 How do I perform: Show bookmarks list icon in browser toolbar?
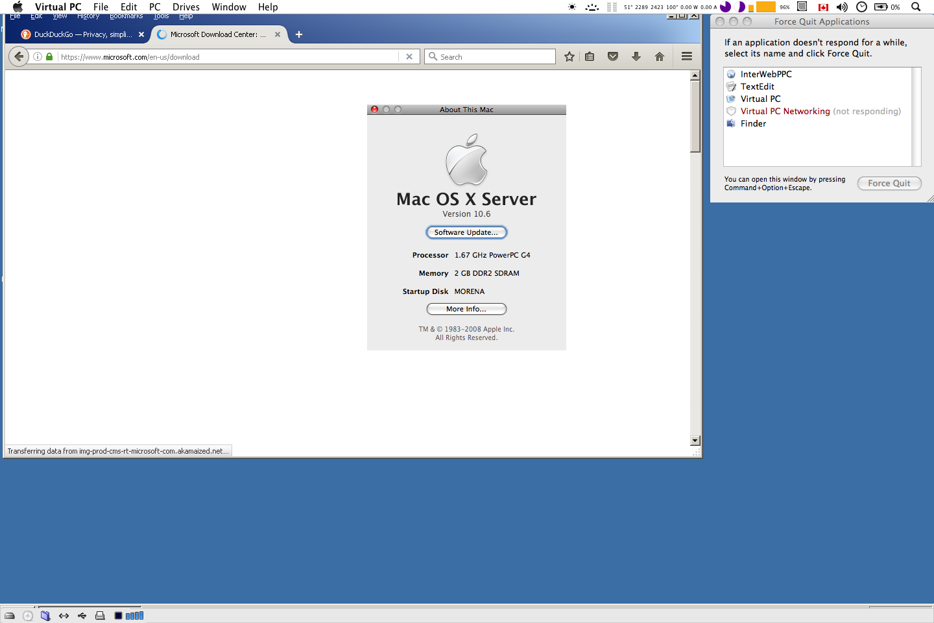[x=590, y=56]
